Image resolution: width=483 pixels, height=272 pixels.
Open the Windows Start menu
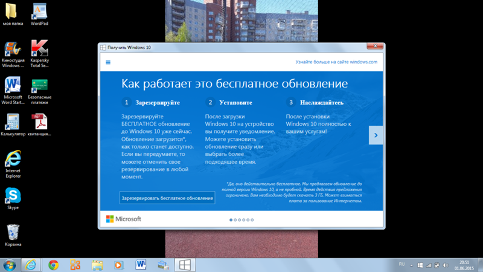click(x=9, y=265)
